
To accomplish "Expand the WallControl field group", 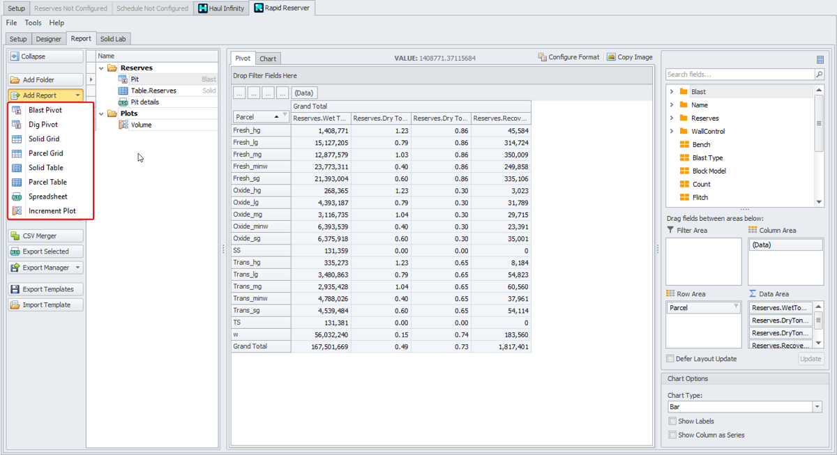I will click(x=672, y=131).
